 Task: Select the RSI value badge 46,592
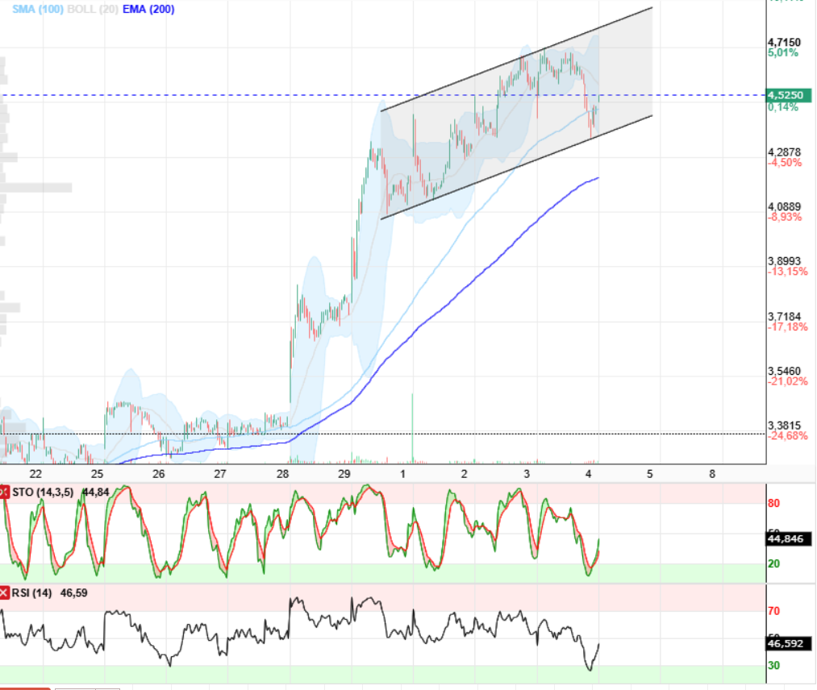point(788,643)
